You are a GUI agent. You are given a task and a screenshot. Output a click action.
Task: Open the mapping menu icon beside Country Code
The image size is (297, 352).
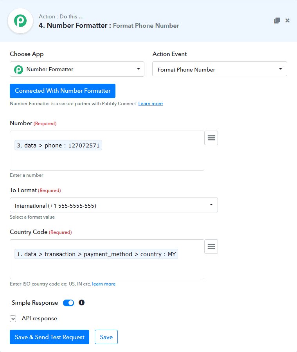pyautogui.click(x=211, y=247)
